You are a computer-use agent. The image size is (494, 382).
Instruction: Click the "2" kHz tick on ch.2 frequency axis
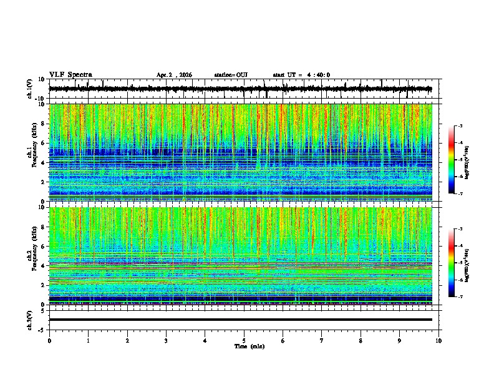(x=44, y=285)
